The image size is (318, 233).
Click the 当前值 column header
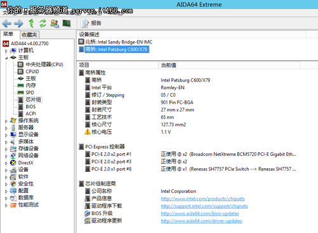[229, 65]
